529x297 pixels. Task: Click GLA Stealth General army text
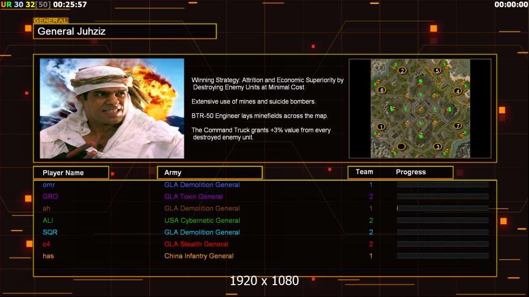[197, 244]
